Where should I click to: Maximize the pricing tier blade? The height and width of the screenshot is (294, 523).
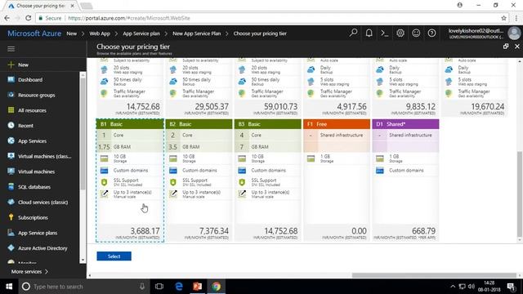click(506, 47)
